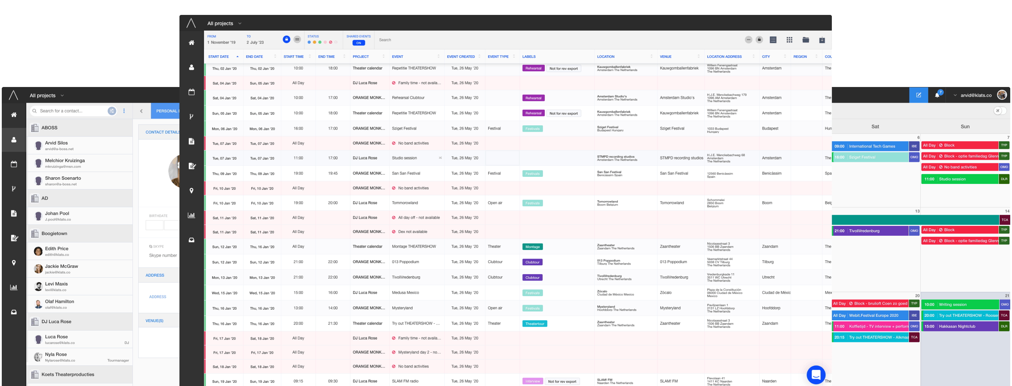Click the blue lock date range icon

(286, 39)
